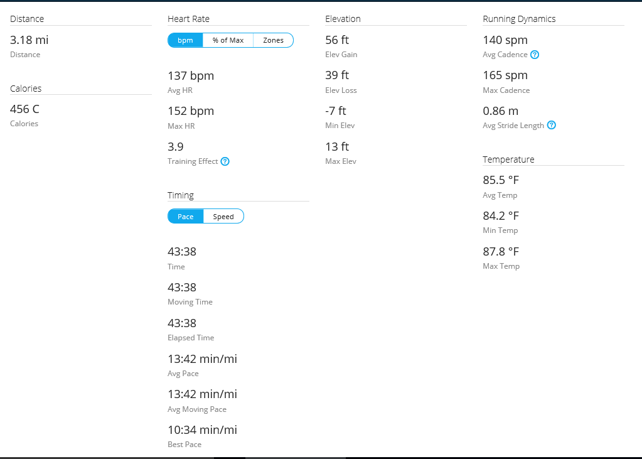Switch timing display to Speed
The image size is (642, 459).
(223, 217)
